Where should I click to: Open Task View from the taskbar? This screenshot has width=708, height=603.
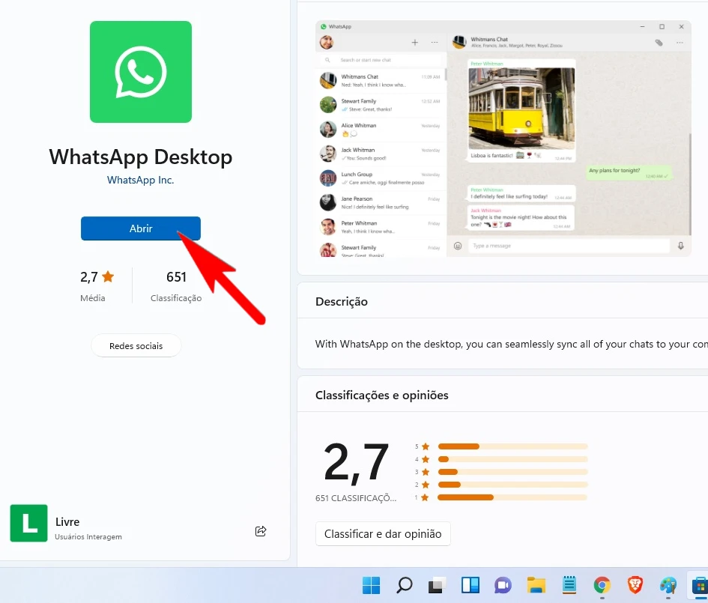pyautogui.click(x=437, y=586)
